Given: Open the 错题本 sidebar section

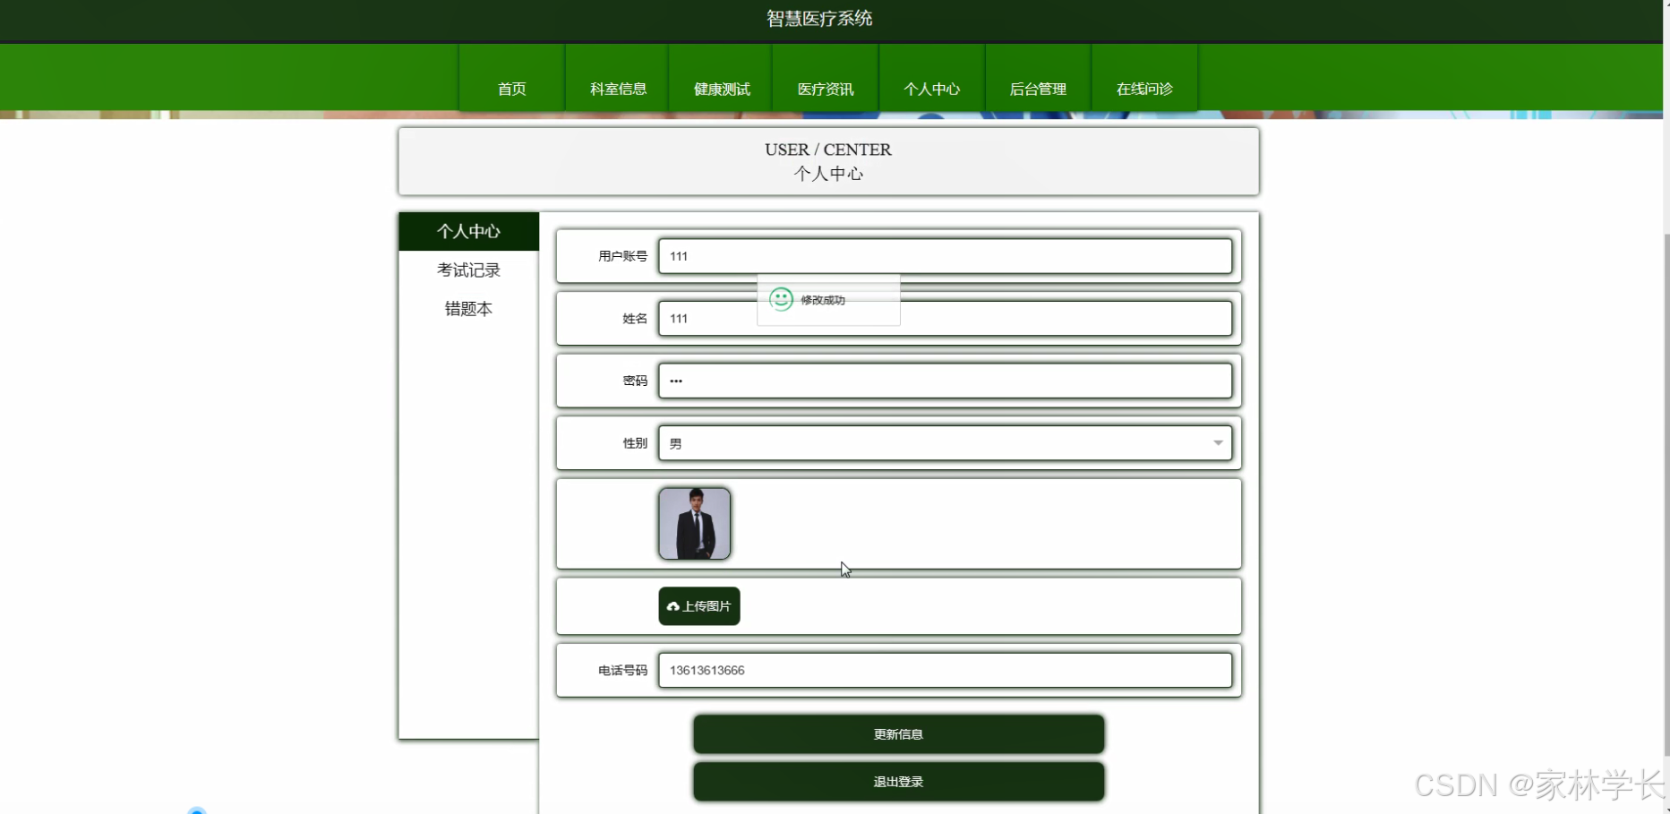Looking at the screenshot, I should (x=468, y=308).
